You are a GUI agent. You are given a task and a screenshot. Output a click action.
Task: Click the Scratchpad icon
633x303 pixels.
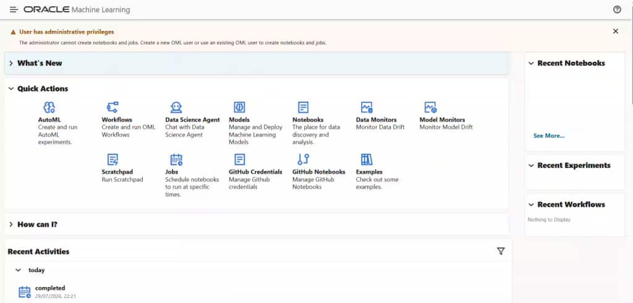[113, 160]
